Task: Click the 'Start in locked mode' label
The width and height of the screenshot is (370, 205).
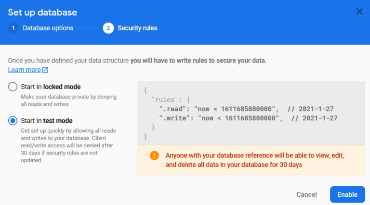Action: (51, 87)
